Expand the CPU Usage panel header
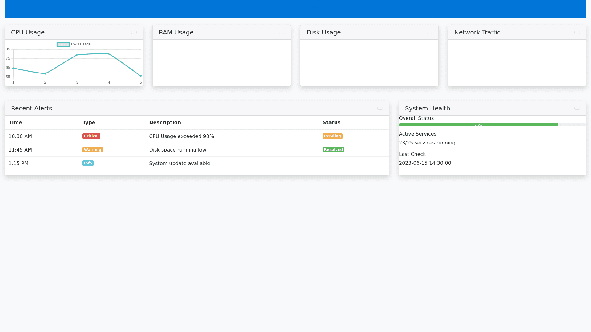The height and width of the screenshot is (332, 591). point(28,32)
